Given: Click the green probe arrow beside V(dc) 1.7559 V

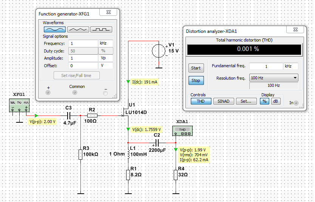Looking at the screenshot, I should pyautogui.click(x=128, y=129).
